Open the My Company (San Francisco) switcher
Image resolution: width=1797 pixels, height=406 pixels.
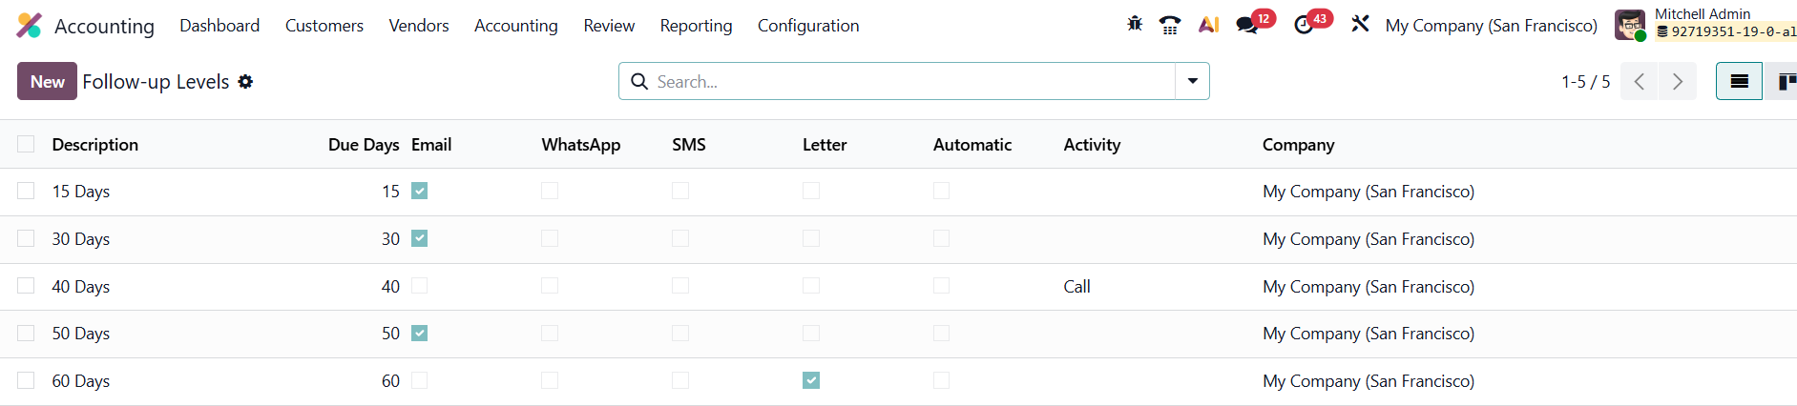[x=1491, y=26]
